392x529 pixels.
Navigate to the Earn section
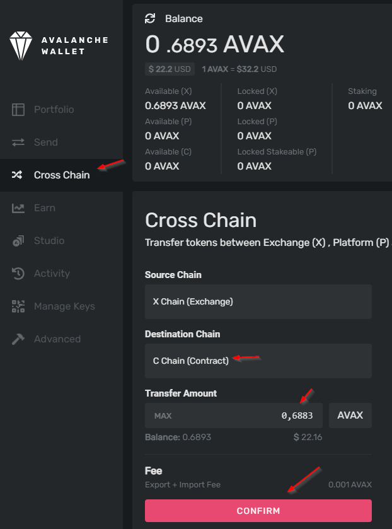[44, 208]
